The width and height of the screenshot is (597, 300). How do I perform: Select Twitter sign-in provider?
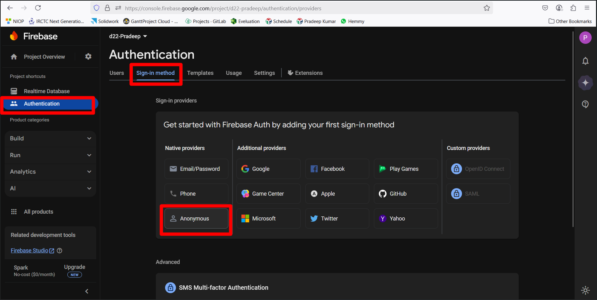[337, 218]
